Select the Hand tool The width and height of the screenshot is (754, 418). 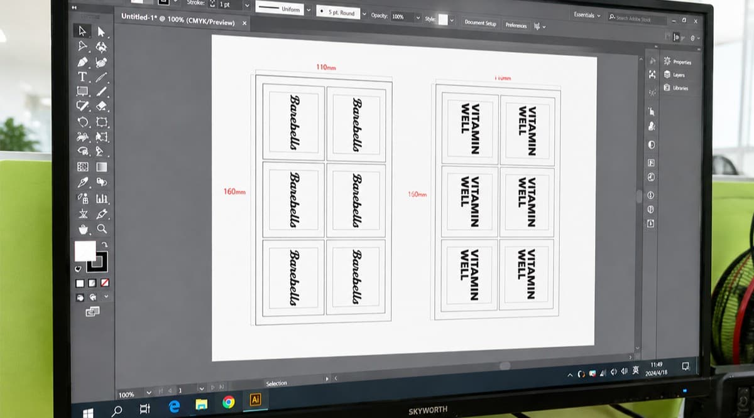(83, 228)
